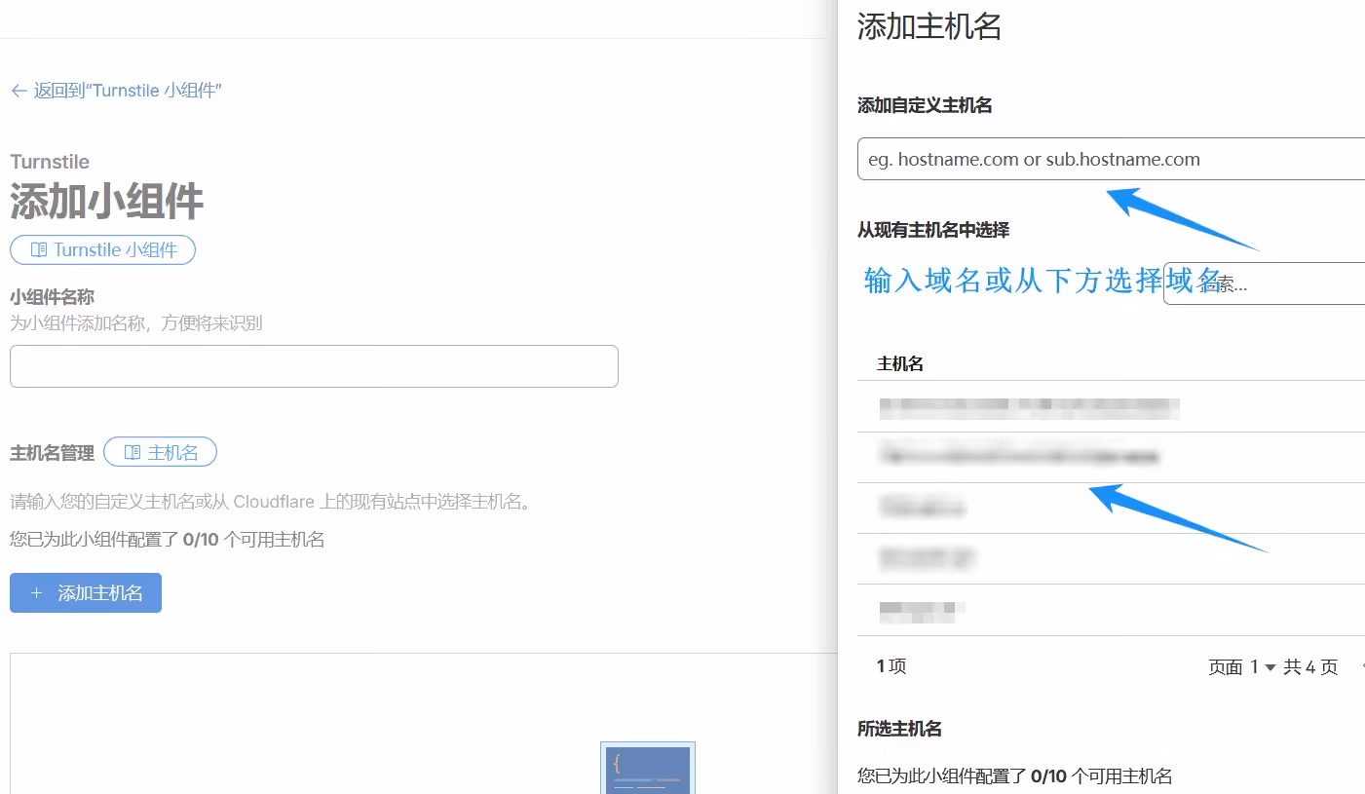The width and height of the screenshot is (1365, 794).
Task: Click book icon beside 主机名管理
Action: point(133,453)
